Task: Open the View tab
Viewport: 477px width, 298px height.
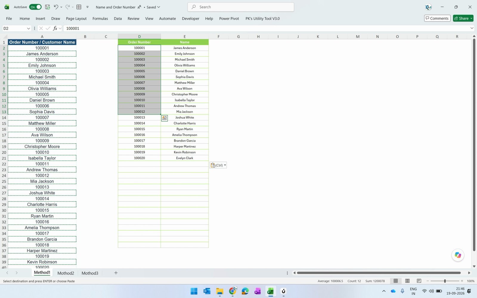Action: click(149, 18)
